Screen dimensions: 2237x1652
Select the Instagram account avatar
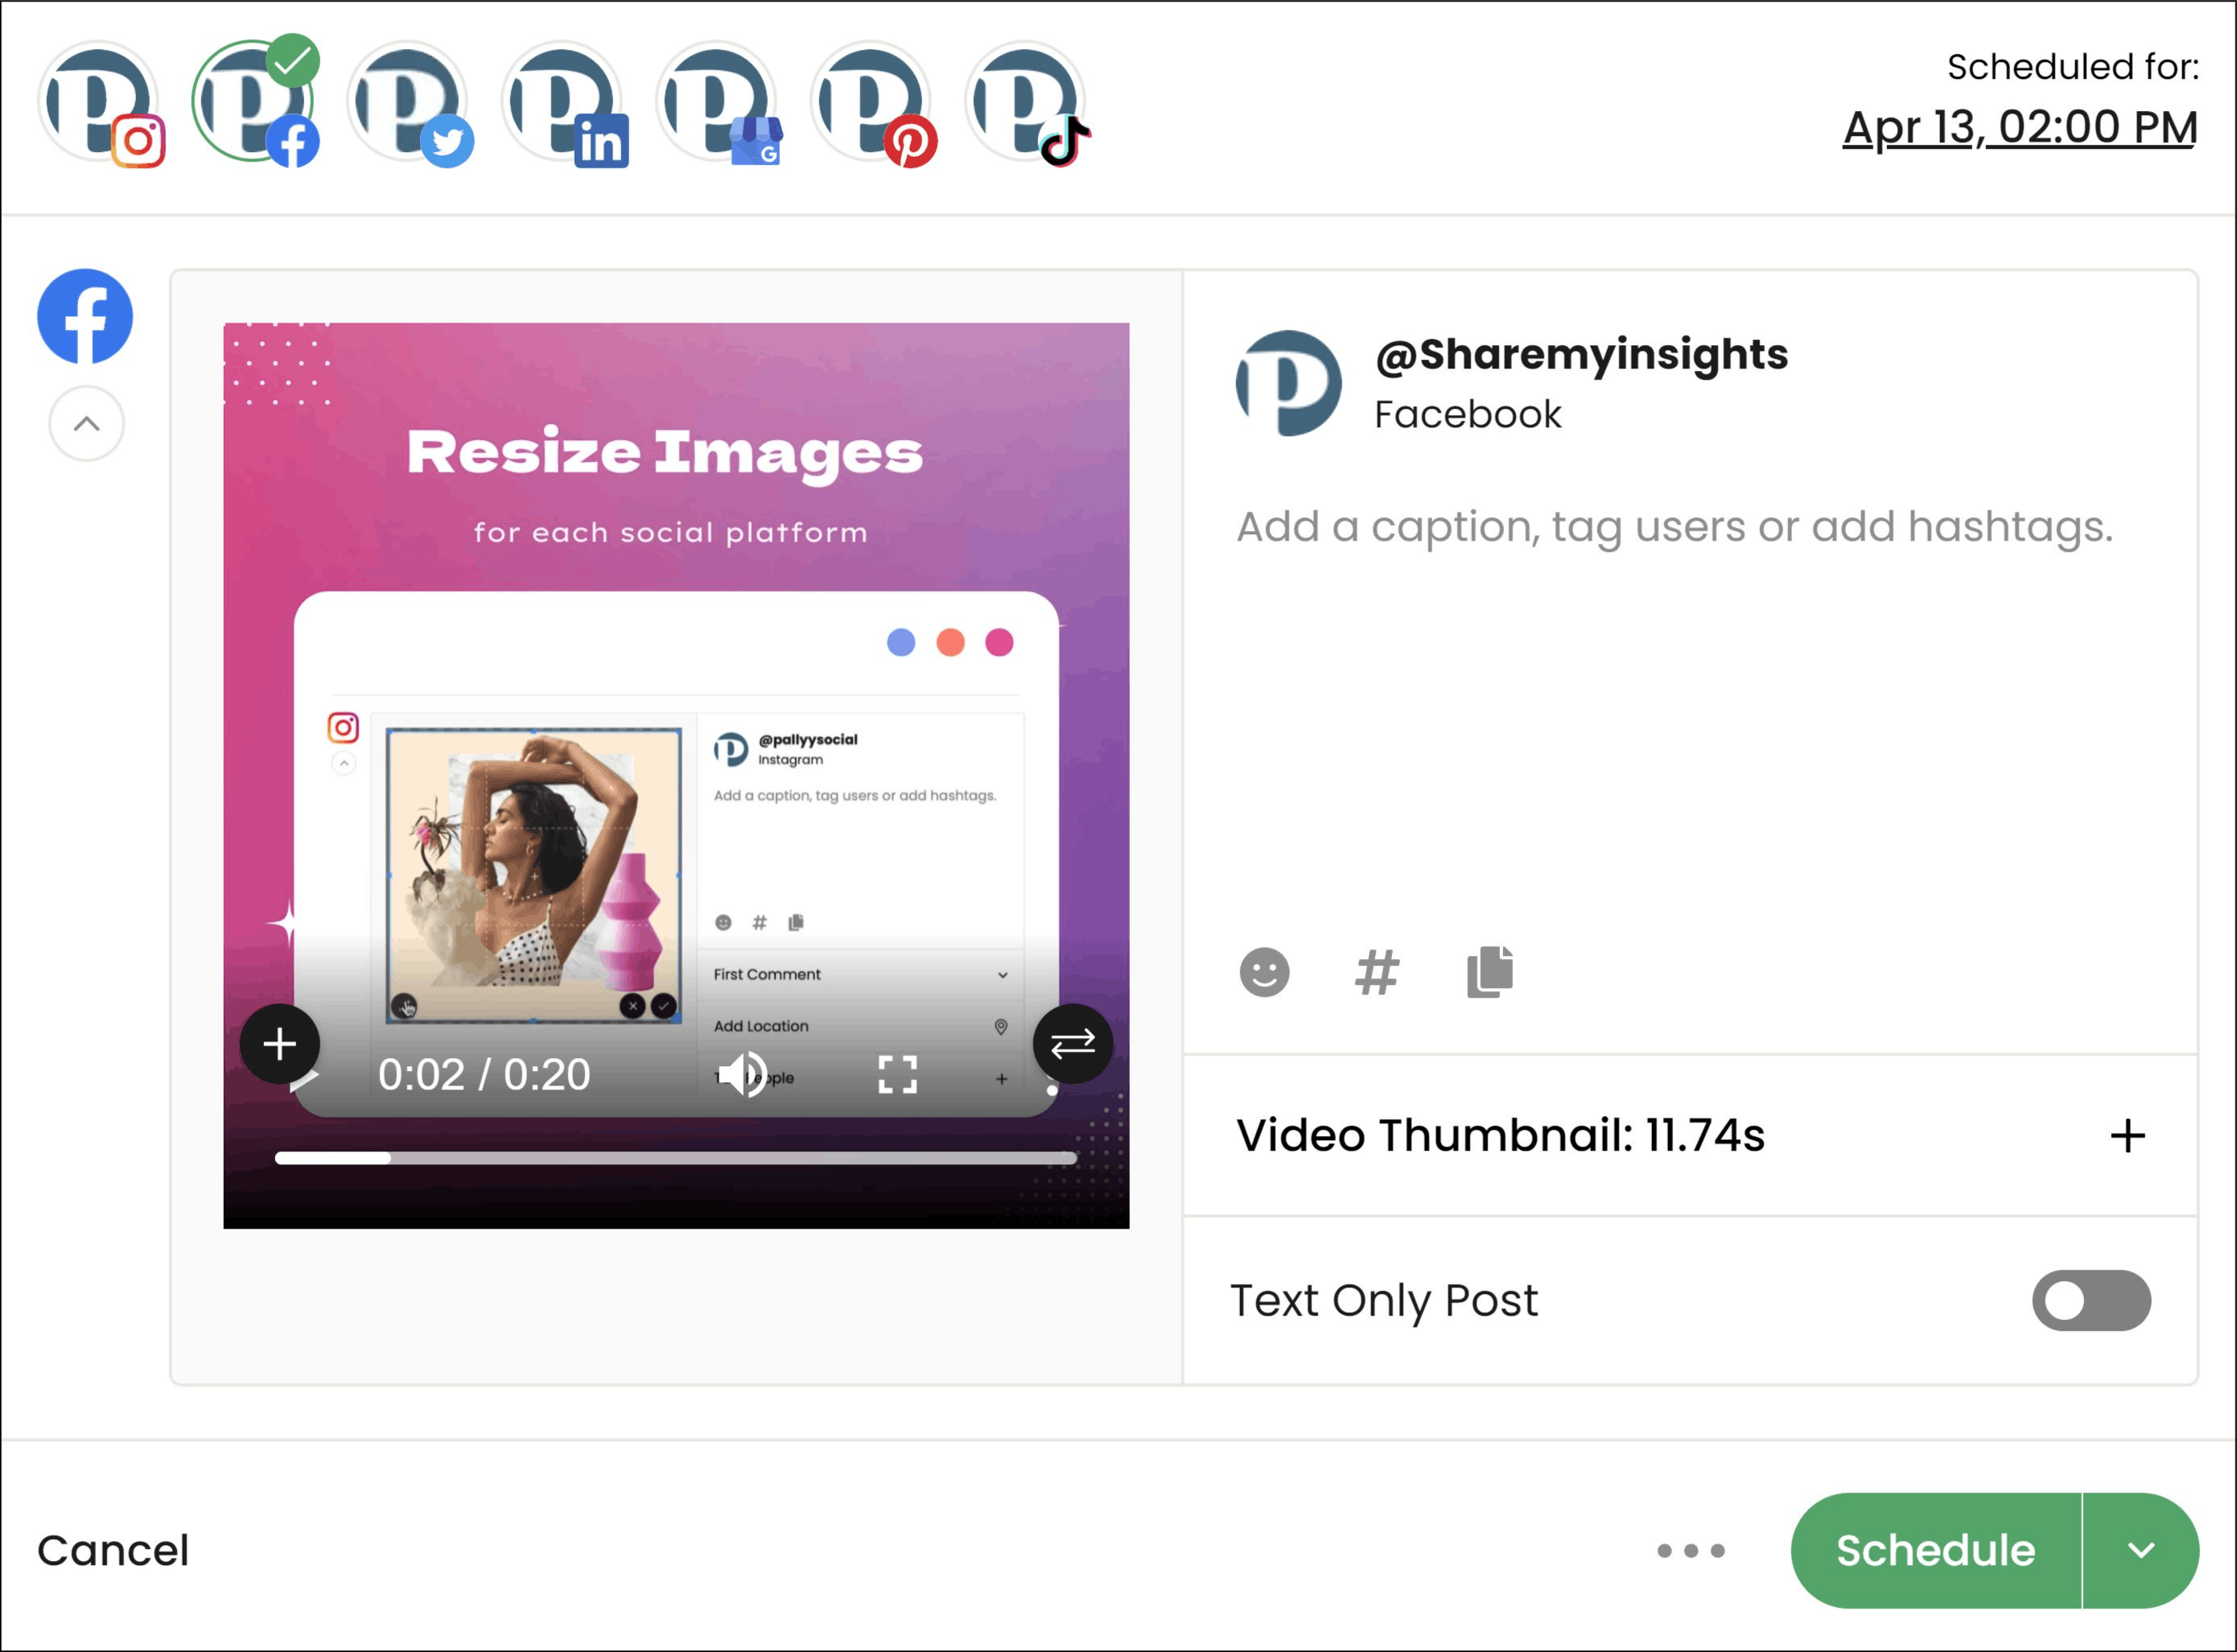click(x=99, y=102)
